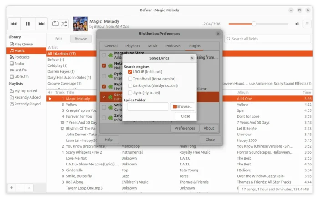Sort tracks by the Album column header
Image resolution: width=319 pixels, height=200 pixels.
point(243,92)
